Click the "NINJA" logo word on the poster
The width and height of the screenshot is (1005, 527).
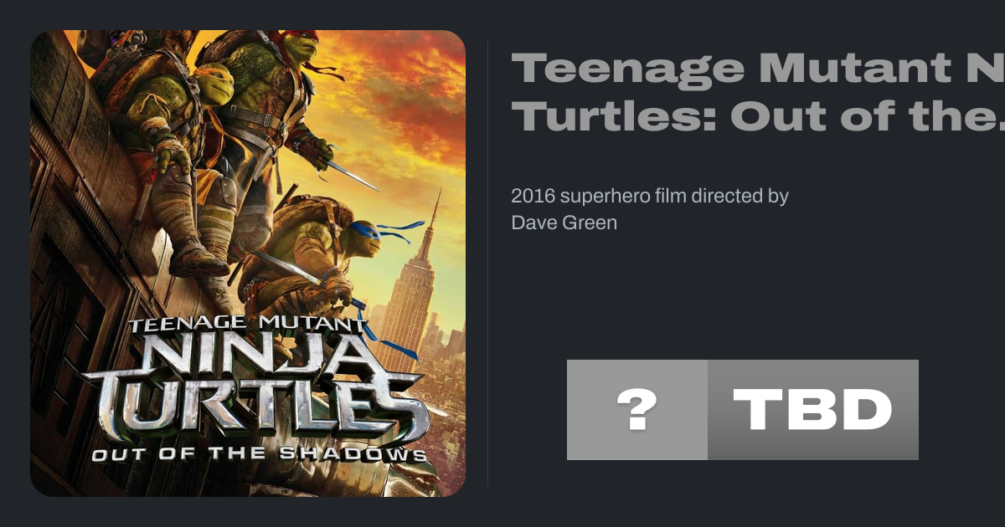tap(251, 356)
